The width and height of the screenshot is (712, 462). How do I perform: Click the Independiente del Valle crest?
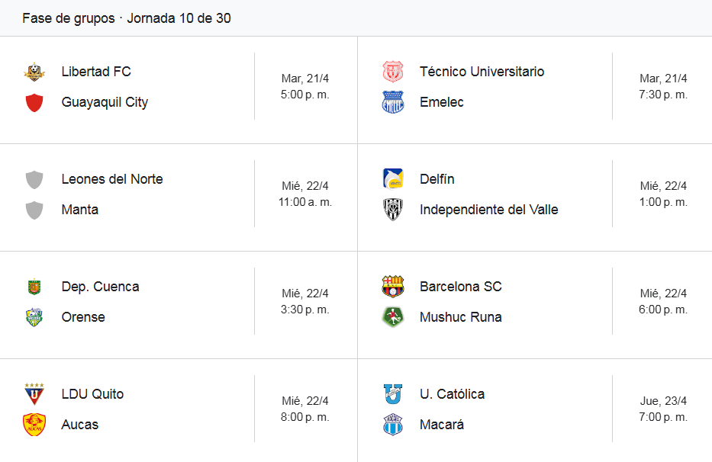[x=392, y=210]
